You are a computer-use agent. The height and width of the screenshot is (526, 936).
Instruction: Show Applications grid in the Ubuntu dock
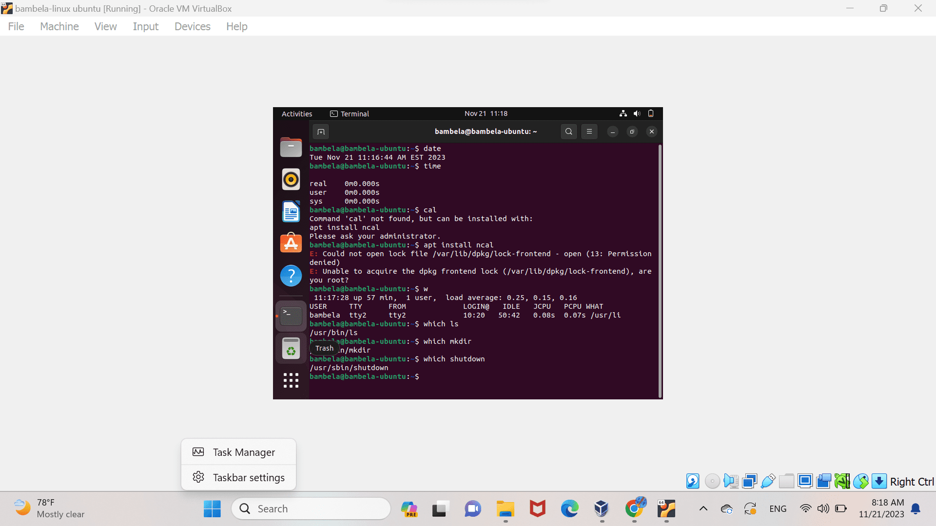[291, 380]
